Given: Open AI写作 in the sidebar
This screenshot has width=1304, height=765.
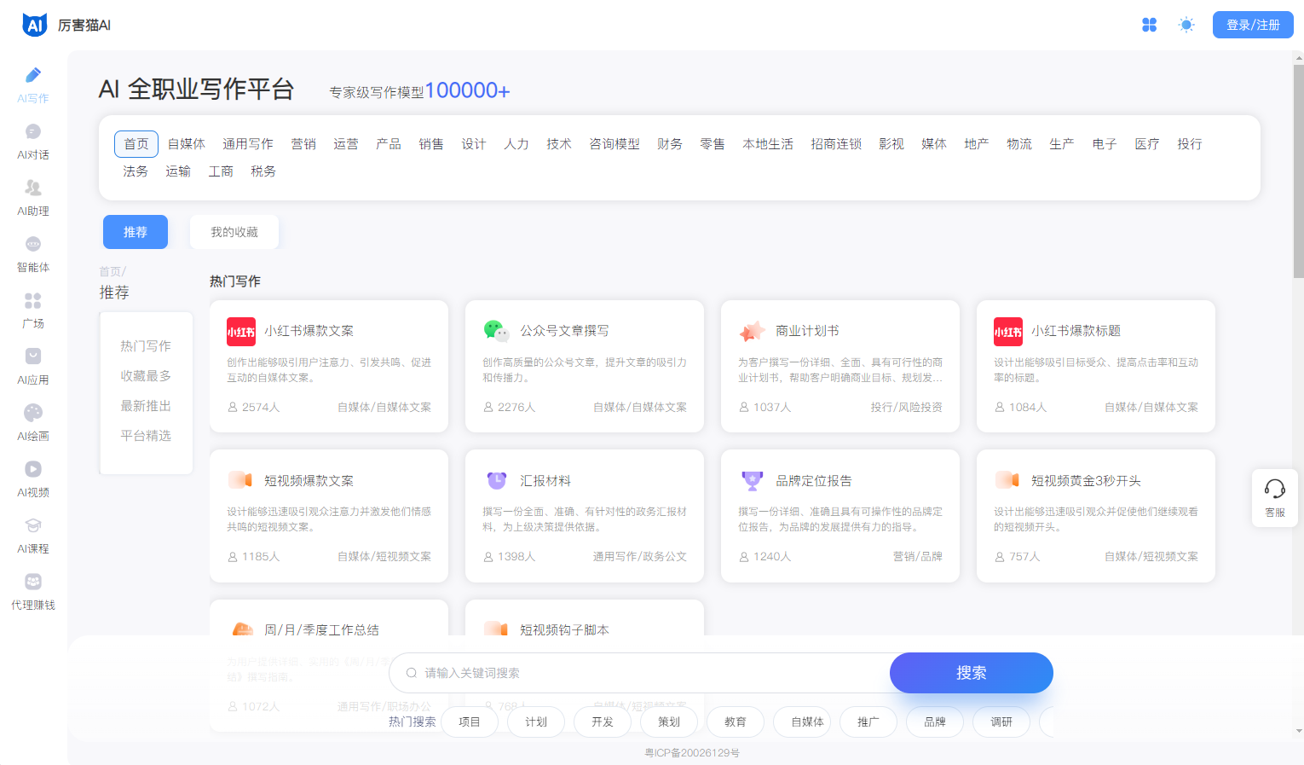Looking at the screenshot, I should click(x=33, y=84).
